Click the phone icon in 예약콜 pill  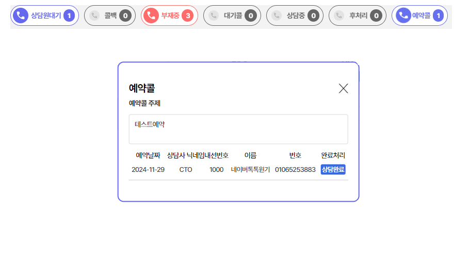point(402,15)
